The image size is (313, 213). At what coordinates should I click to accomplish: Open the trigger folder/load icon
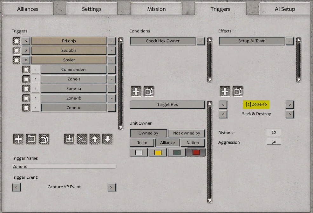(31, 139)
